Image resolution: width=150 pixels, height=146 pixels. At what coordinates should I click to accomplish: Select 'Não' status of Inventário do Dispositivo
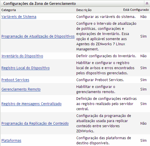(143, 56)
